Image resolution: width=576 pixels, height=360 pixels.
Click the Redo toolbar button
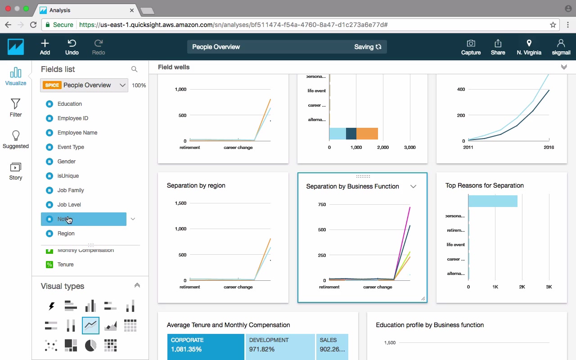tap(99, 47)
